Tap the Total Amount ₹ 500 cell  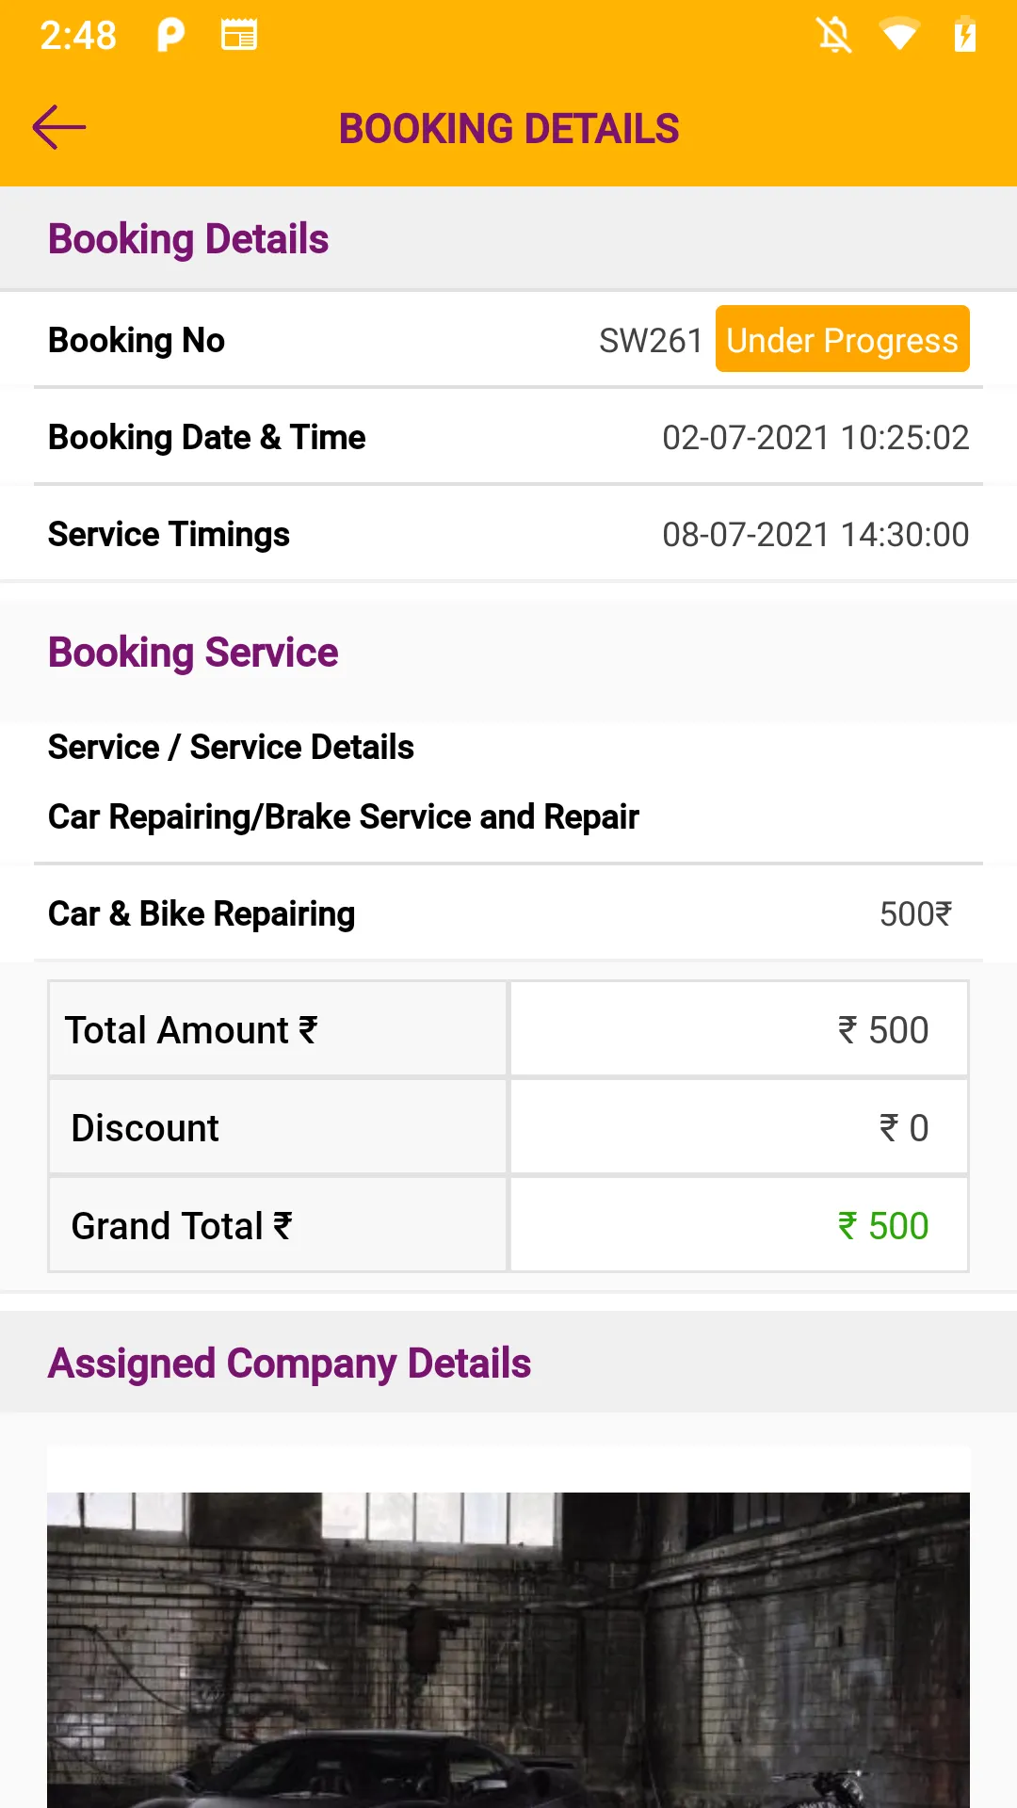point(739,1029)
